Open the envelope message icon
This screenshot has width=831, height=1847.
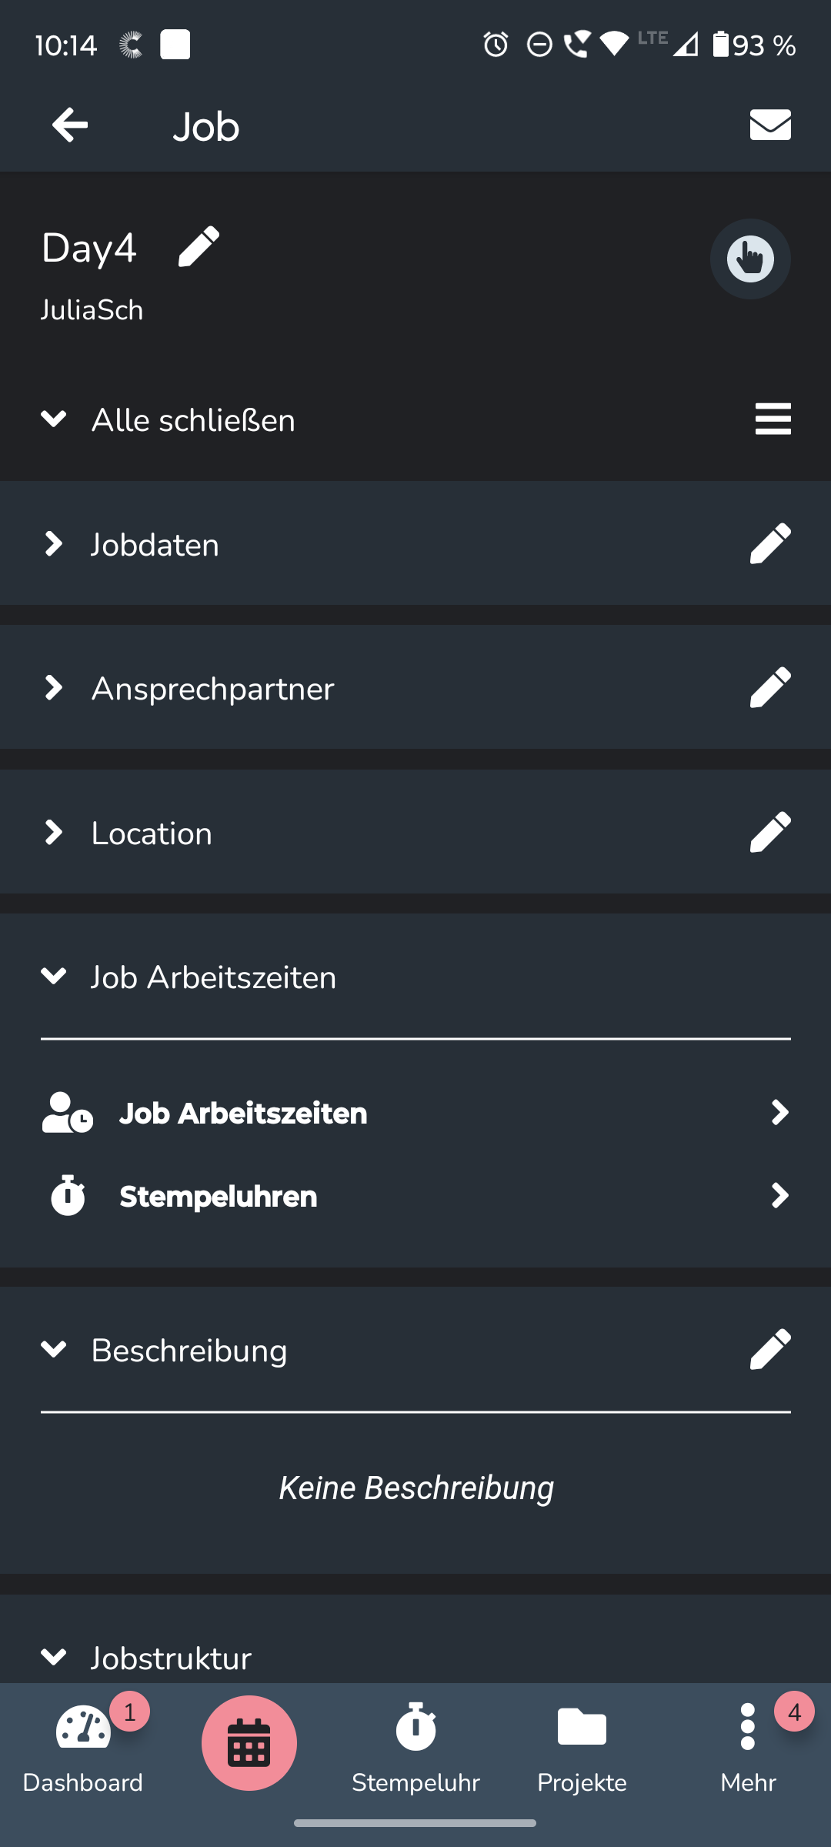770,125
